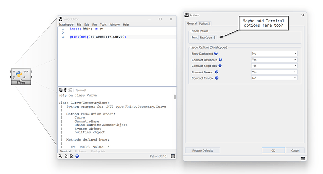Image resolution: width=323 pixels, height=174 pixels.
Task: Show help for Compact Script Tabs option
Action: point(220,65)
